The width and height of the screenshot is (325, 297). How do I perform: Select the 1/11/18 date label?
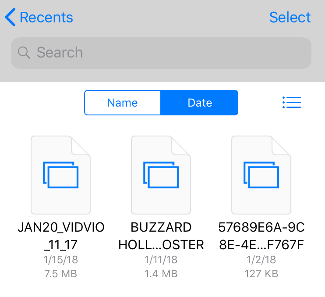[x=161, y=260]
